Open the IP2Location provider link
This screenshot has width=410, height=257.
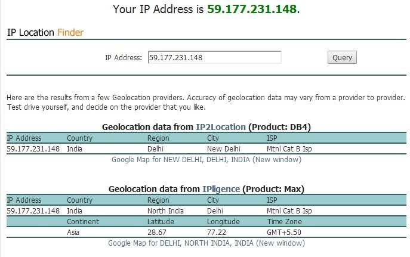[x=220, y=127]
